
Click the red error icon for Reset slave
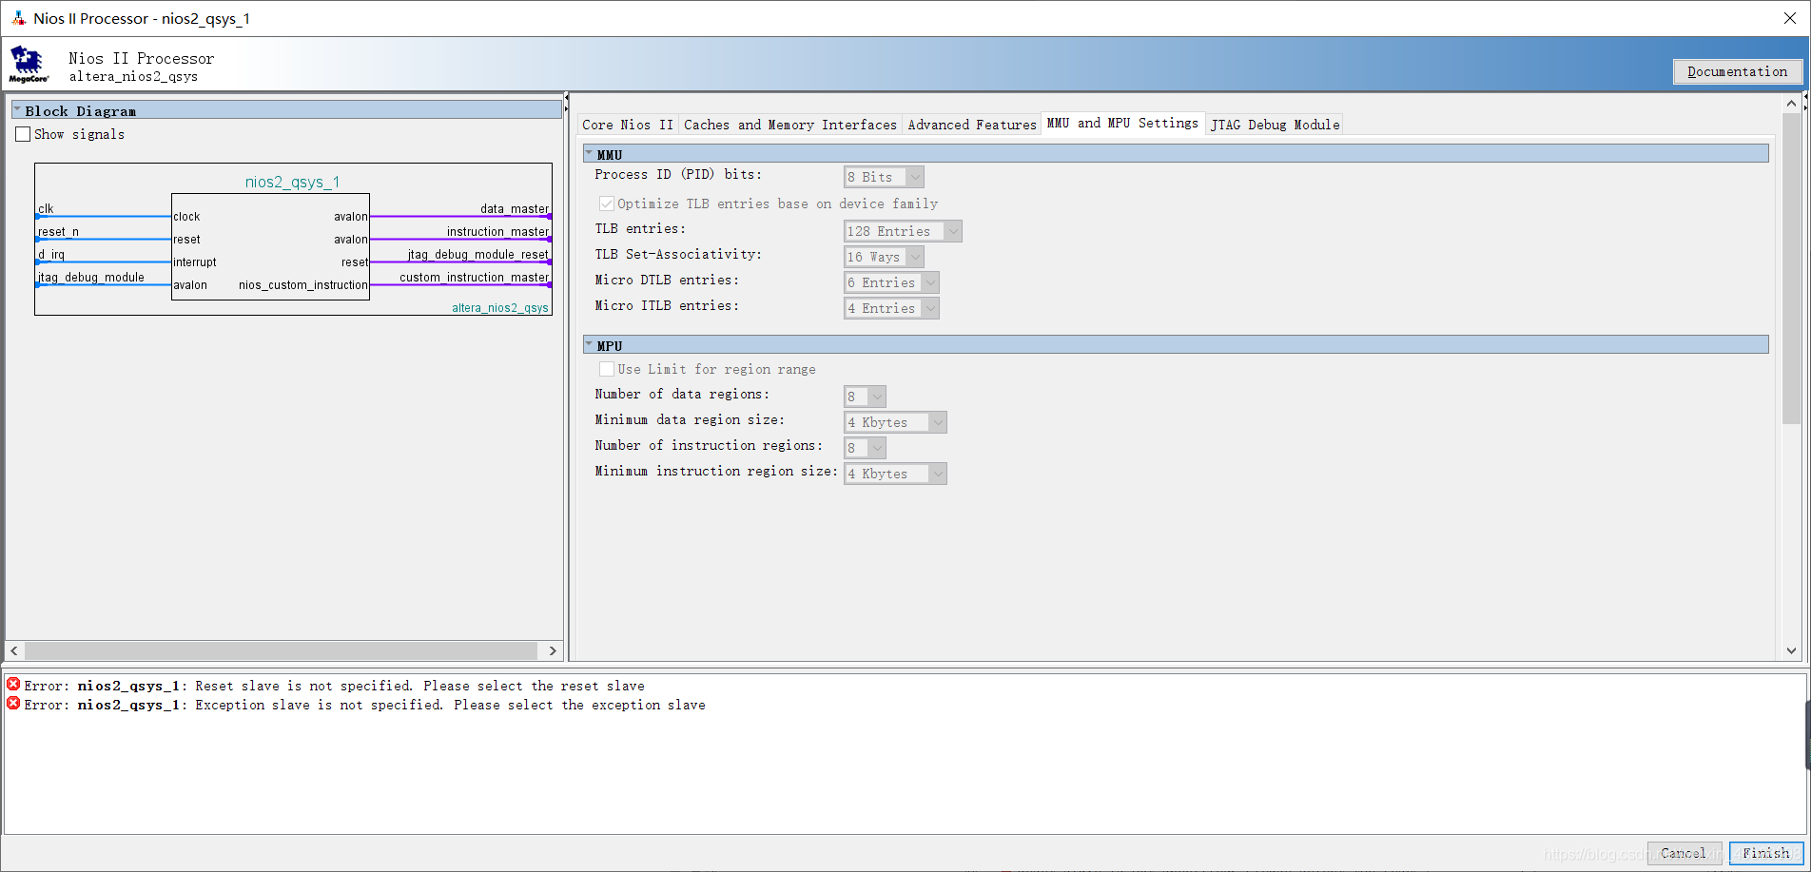click(13, 685)
